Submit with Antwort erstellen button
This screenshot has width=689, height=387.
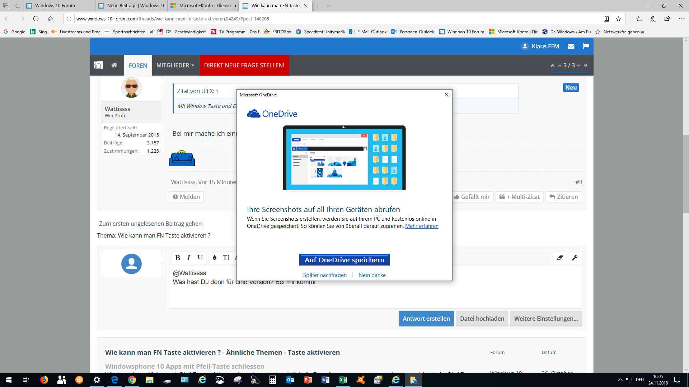[x=426, y=319]
